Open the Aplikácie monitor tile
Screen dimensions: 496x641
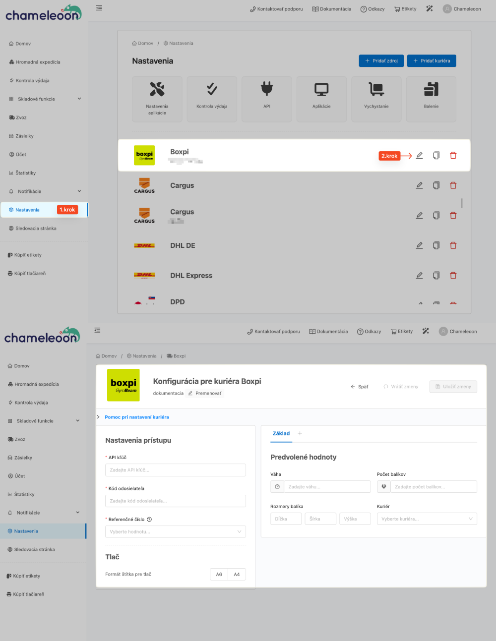coord(321,99)
